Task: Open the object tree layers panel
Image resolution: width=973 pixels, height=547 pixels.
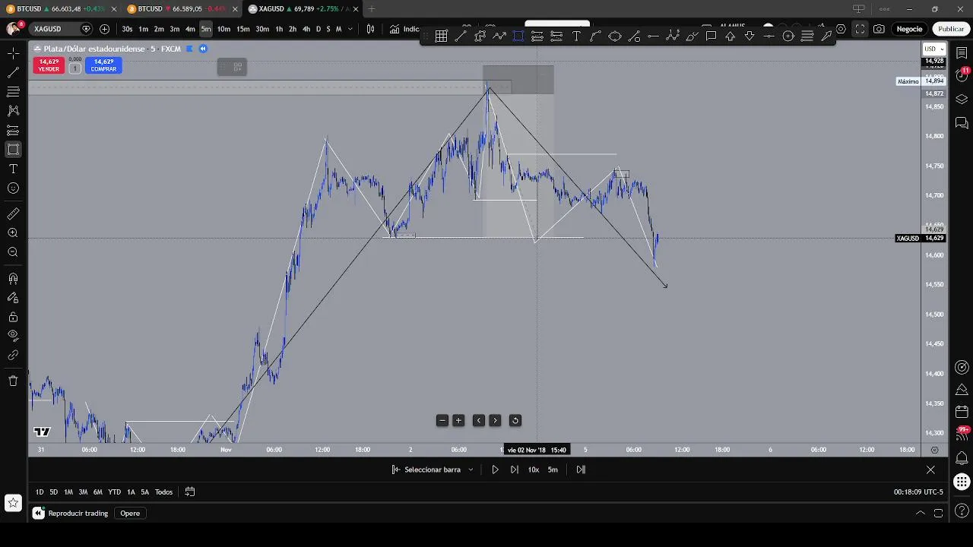Action: point(962,100)
